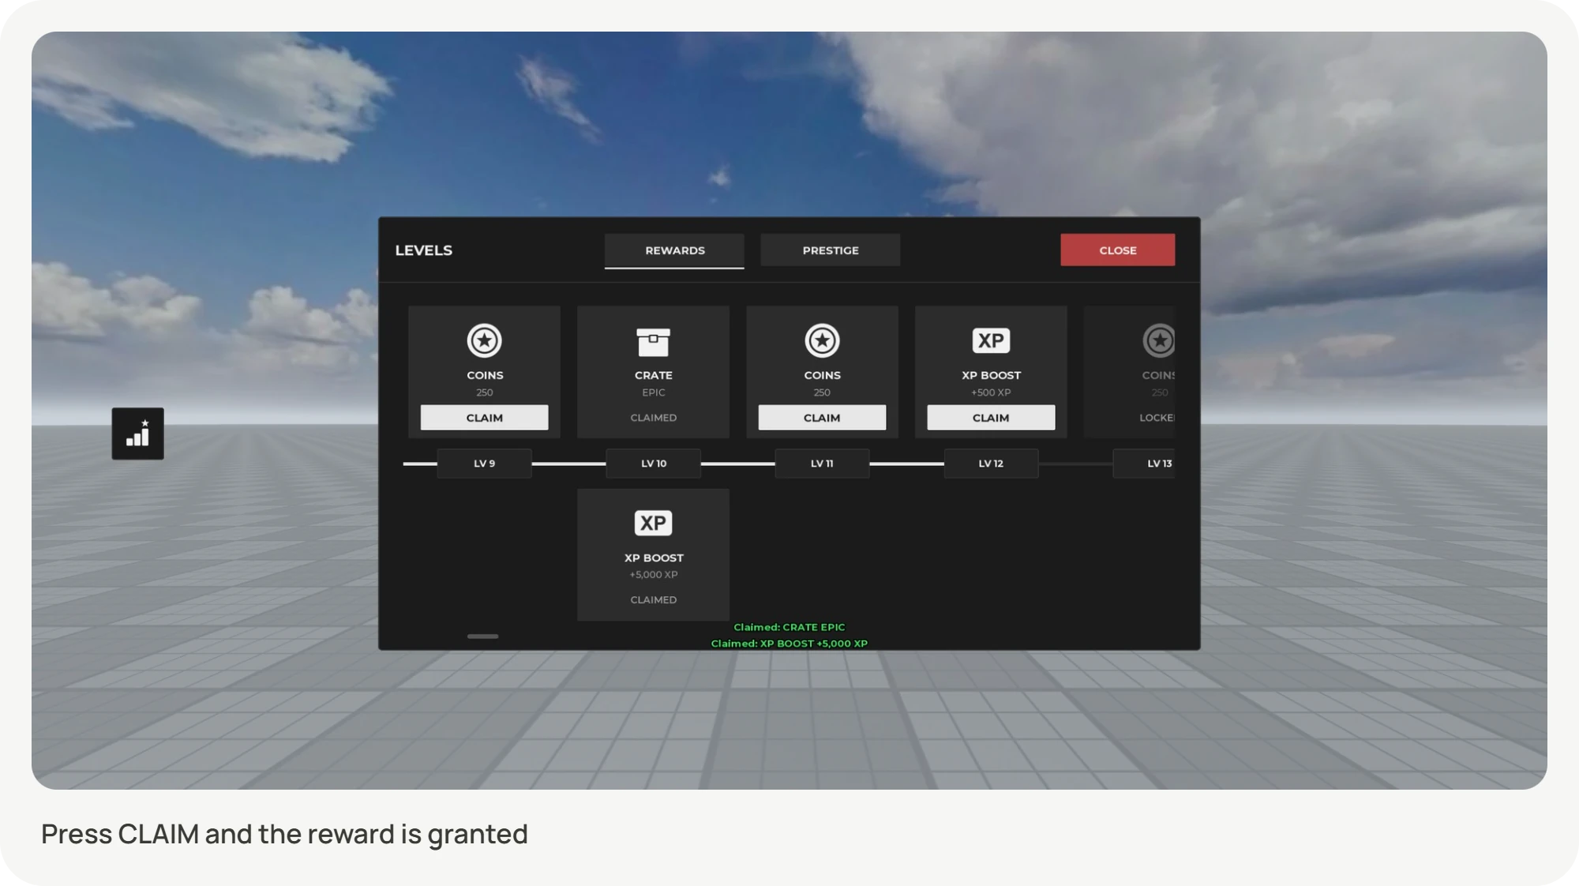Select the LV 13 level marker
The height and width of the screenshot is (886, 1579).
1145,464
